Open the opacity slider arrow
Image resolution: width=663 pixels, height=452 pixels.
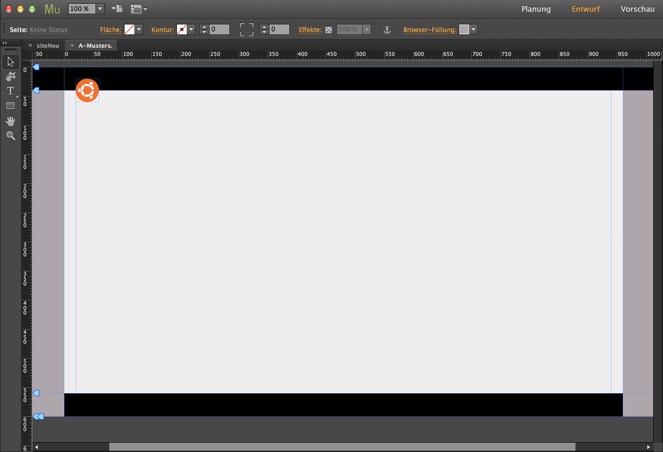coord(367,29)
